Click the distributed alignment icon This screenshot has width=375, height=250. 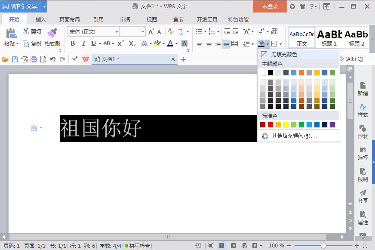coord(235,44)
